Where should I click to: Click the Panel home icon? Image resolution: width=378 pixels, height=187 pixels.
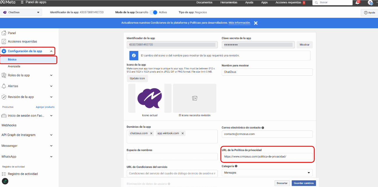click(x=4, y=33)
